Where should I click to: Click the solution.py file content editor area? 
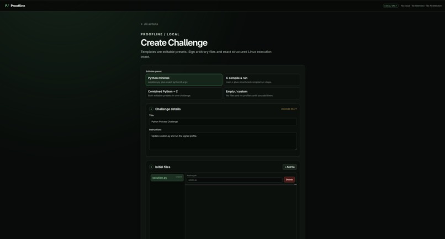pyautogui.click(x=241, y=212)
